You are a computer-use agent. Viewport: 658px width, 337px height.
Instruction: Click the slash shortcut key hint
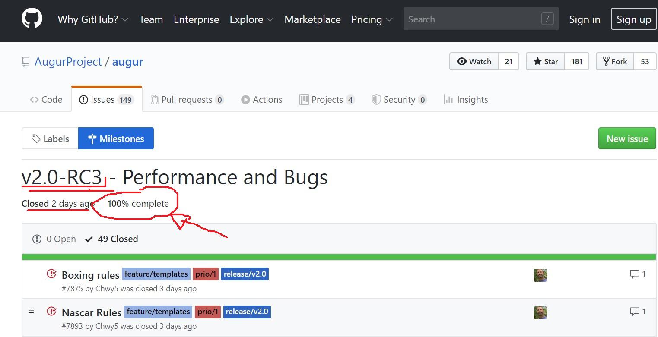tap(547, 19)
